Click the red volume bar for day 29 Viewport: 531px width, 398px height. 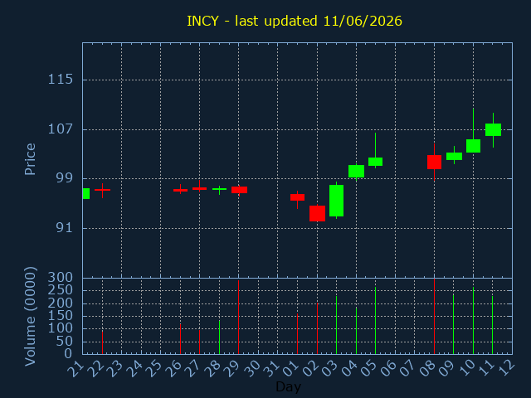(x=238, y=317)
